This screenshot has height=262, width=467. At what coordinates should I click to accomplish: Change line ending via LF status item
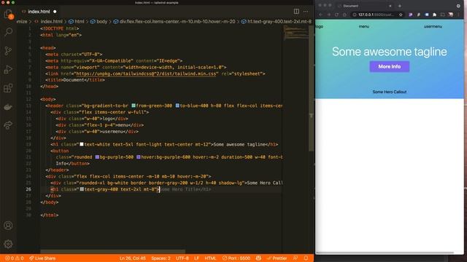coord(196,258)
